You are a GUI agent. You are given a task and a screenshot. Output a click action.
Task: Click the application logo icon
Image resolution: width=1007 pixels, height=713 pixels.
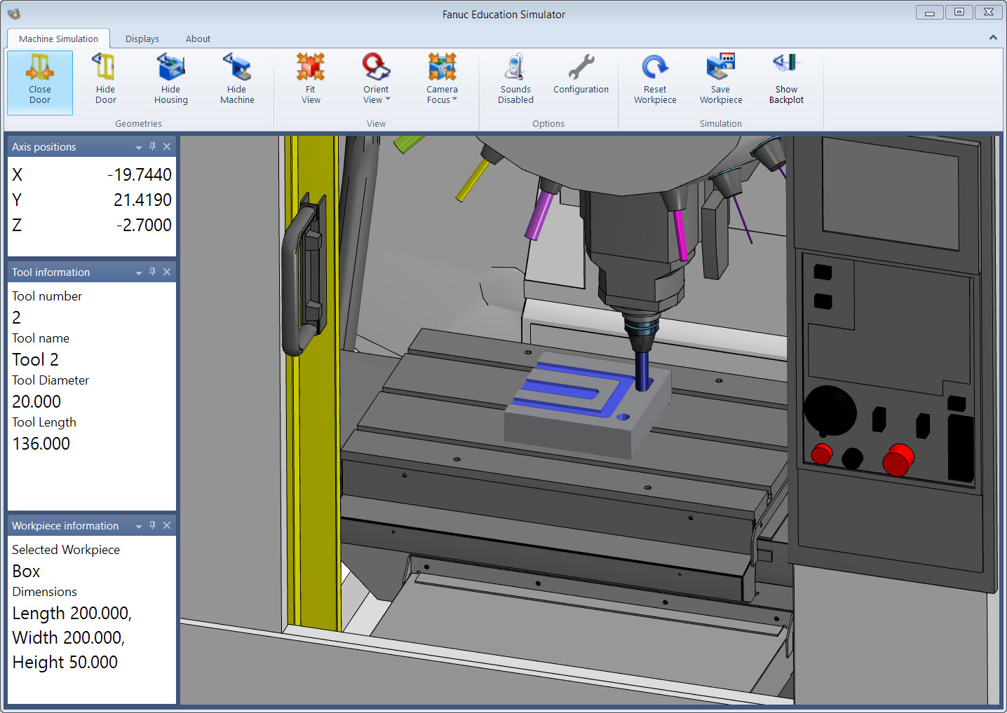click(14, 12)
